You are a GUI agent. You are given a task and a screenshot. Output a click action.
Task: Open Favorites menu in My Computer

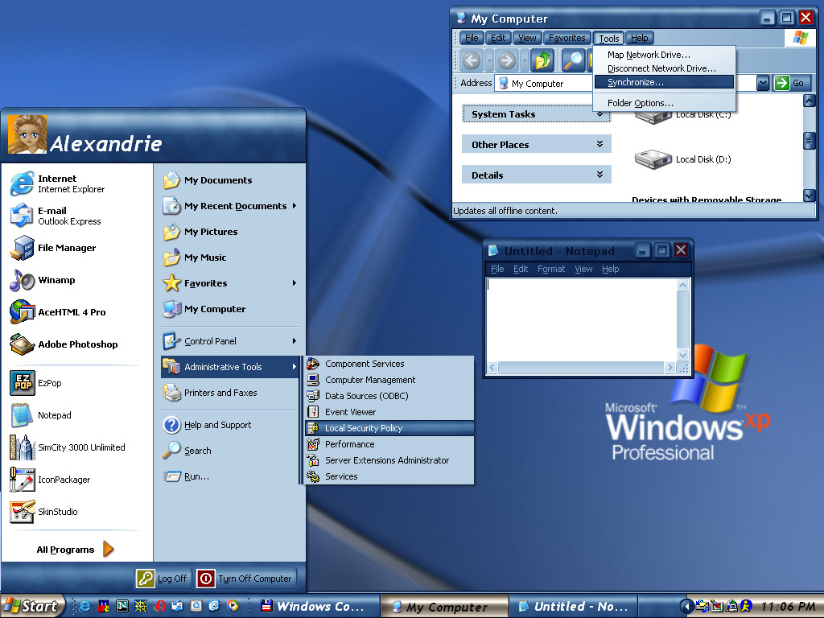(566, 38)
